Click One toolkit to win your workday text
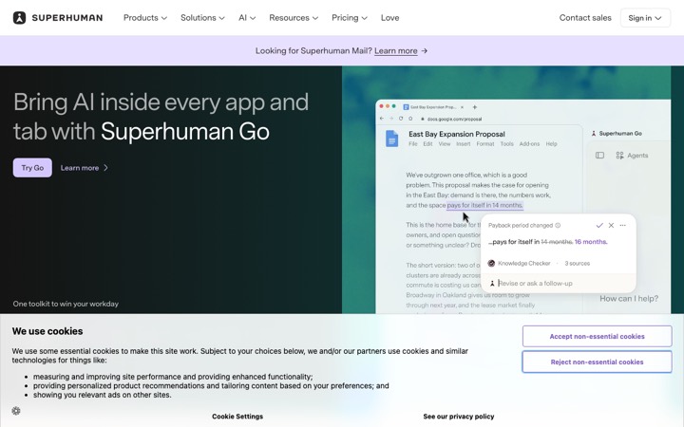 [x=66, y=304]
